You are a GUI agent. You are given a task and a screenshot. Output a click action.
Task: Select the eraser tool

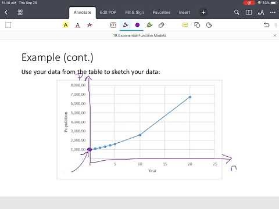click(161, 25)
